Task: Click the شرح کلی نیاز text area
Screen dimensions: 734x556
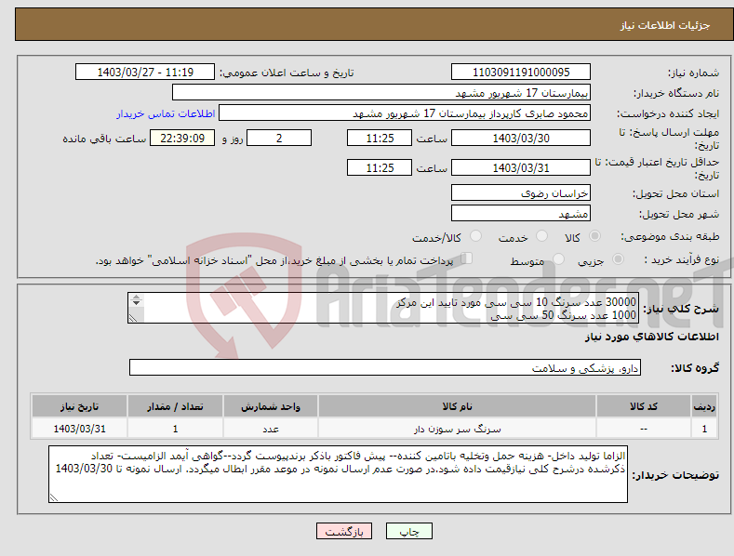Action: pos(383,308)
